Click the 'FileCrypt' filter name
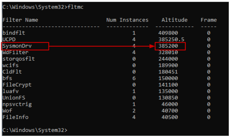Image resolution: width=231 pixels, height=138 pixels. pyautogui.click(x=17, y=85)
